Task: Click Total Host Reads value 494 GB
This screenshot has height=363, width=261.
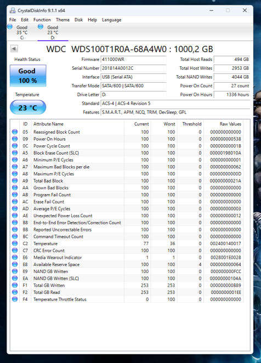Action: point(232,60)
